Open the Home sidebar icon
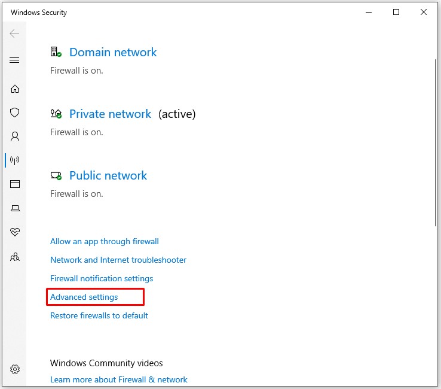The image size is (441, 389). pos(15,89)
